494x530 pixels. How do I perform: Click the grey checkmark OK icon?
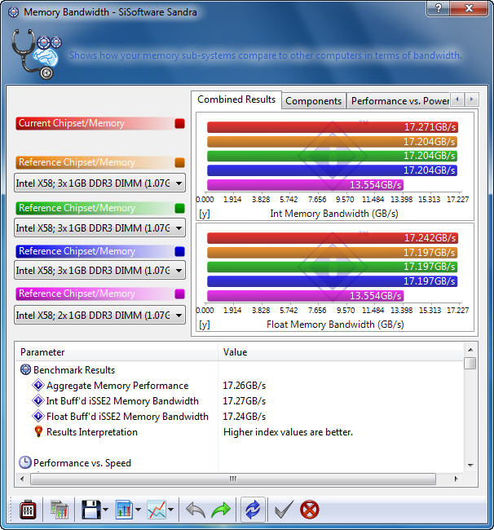coord(284,510)
